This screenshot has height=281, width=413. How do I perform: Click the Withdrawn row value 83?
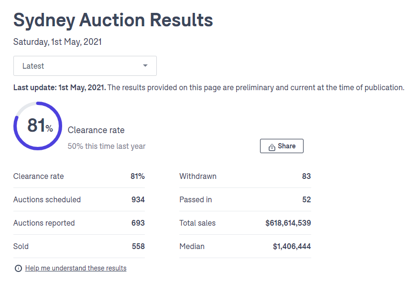(x=306, y=176)
